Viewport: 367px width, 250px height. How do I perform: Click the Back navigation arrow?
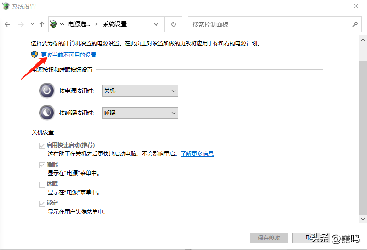click(x=7, y=24)
